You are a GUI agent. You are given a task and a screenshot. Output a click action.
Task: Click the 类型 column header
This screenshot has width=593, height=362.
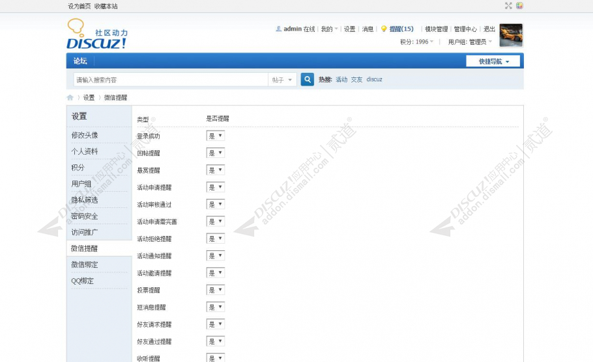(x=143, y=120)
